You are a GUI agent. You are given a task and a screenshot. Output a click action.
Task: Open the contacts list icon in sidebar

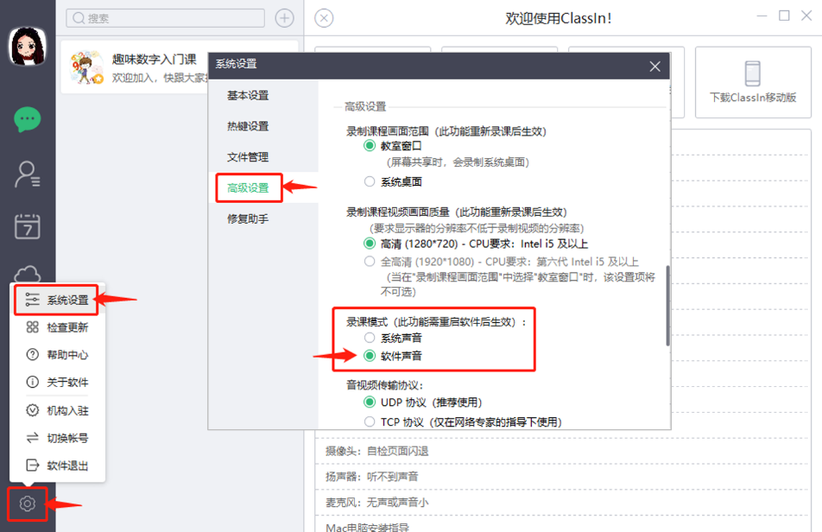tap(28, 174)
